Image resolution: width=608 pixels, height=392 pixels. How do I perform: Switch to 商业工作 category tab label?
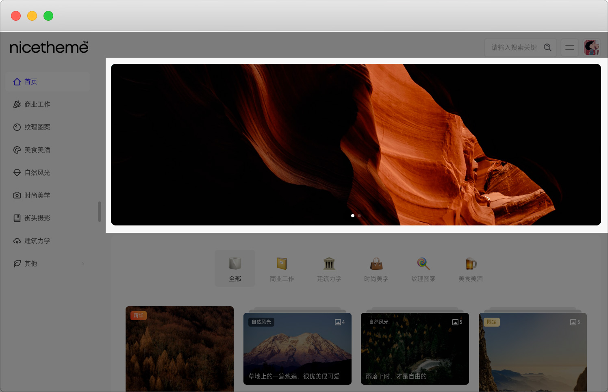(282, 279)
